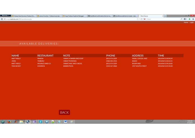Select the NOODLES AND CO cell

tap(44, 63)
